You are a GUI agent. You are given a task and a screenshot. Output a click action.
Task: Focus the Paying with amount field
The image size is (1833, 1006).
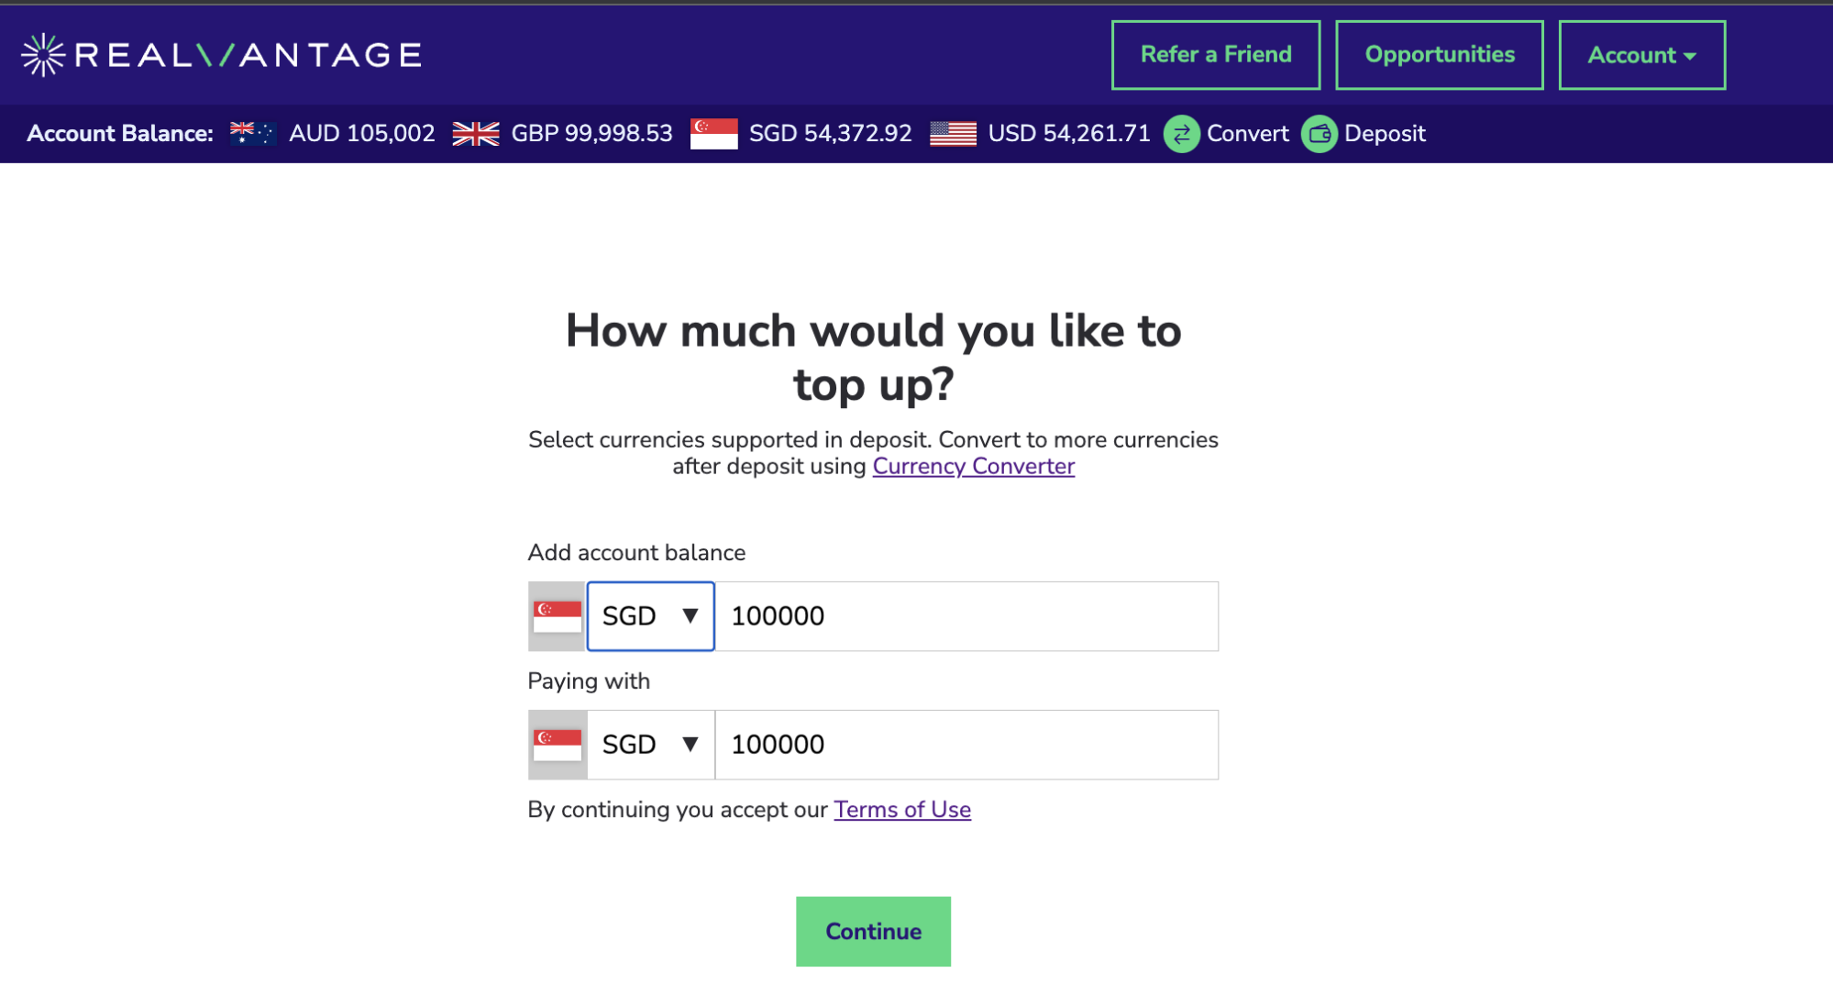click(966, 745)
